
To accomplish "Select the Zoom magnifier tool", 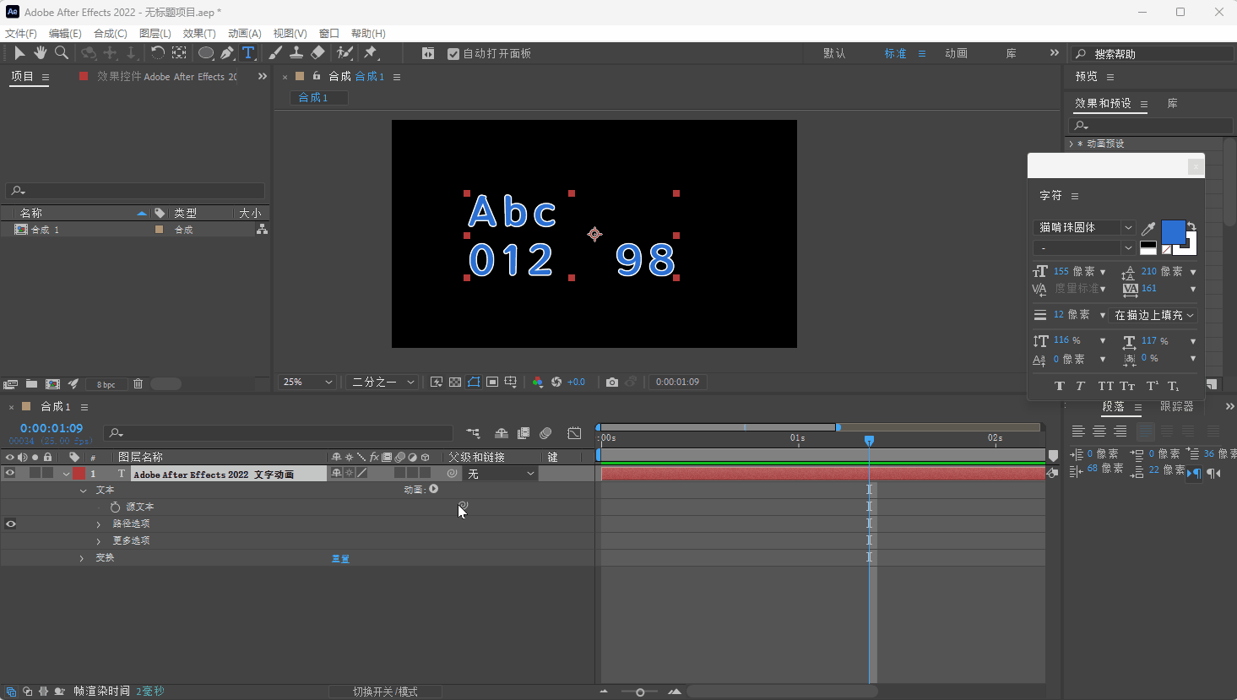I will pos(62,53).
